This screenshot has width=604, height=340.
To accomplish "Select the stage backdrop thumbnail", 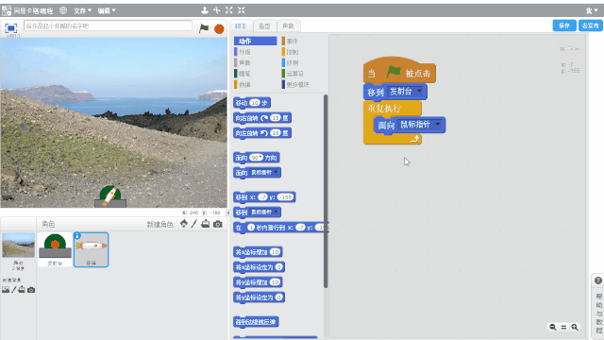I will click(x=18, y=246).
